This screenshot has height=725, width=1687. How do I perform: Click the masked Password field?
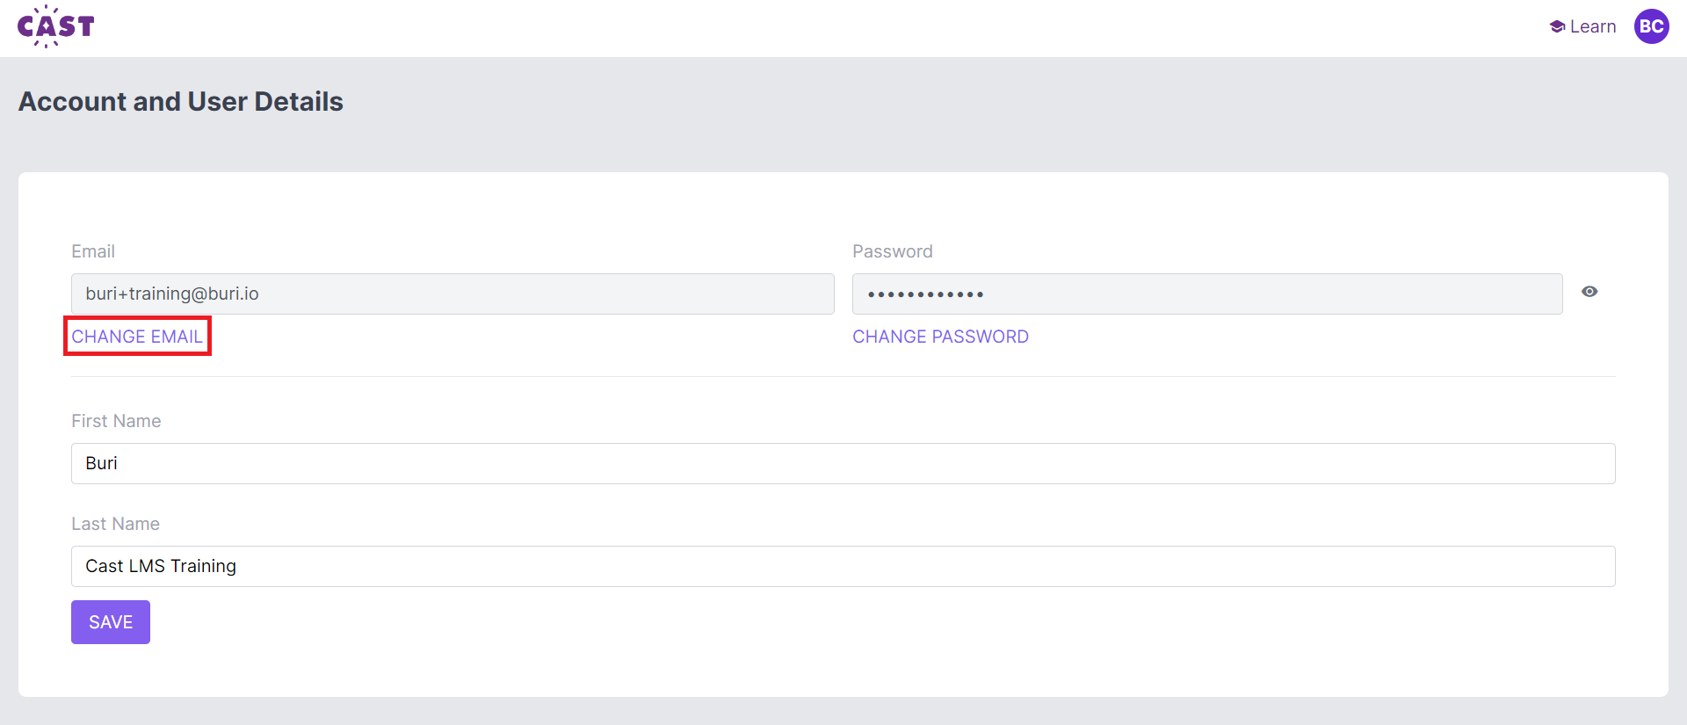point(1206,294)
